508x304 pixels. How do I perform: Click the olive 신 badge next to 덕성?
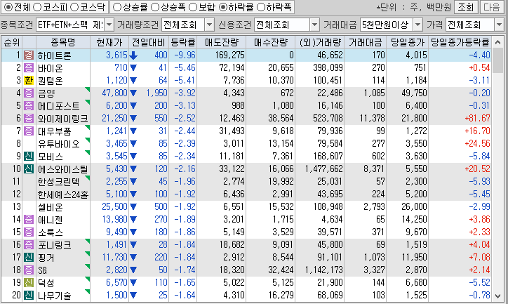(x=29, y=283)
